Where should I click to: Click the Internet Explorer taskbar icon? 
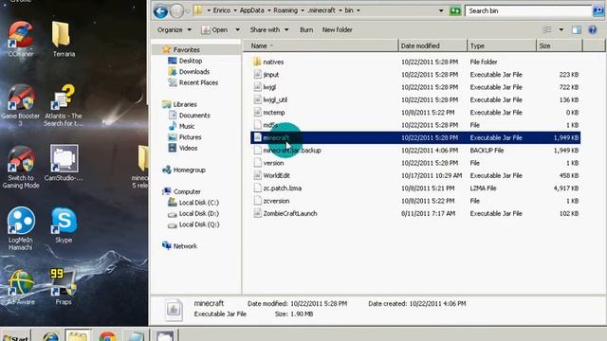tap(50, 335)
